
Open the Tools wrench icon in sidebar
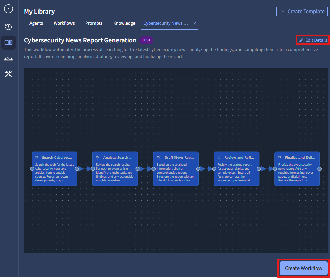coord(8,74)
